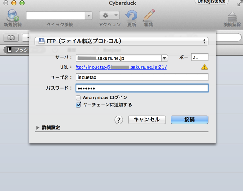Expand the server history dropdown arrow

click(x=165, y=58)
